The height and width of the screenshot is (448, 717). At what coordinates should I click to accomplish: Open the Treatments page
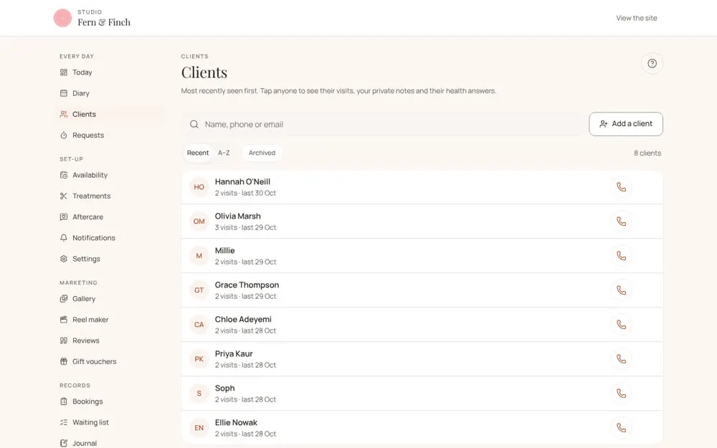pos(110,196)
